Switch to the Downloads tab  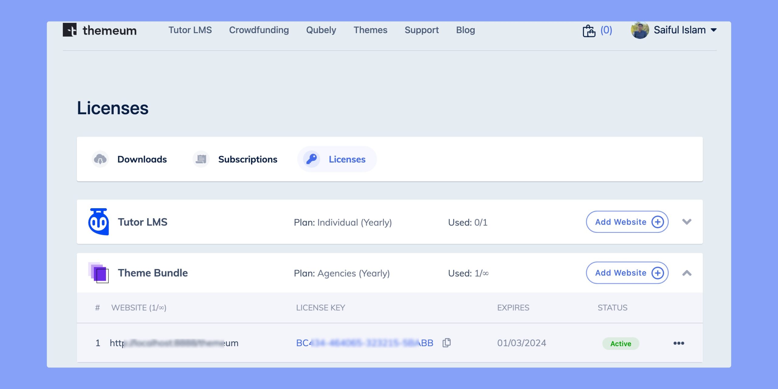(142, 159)
